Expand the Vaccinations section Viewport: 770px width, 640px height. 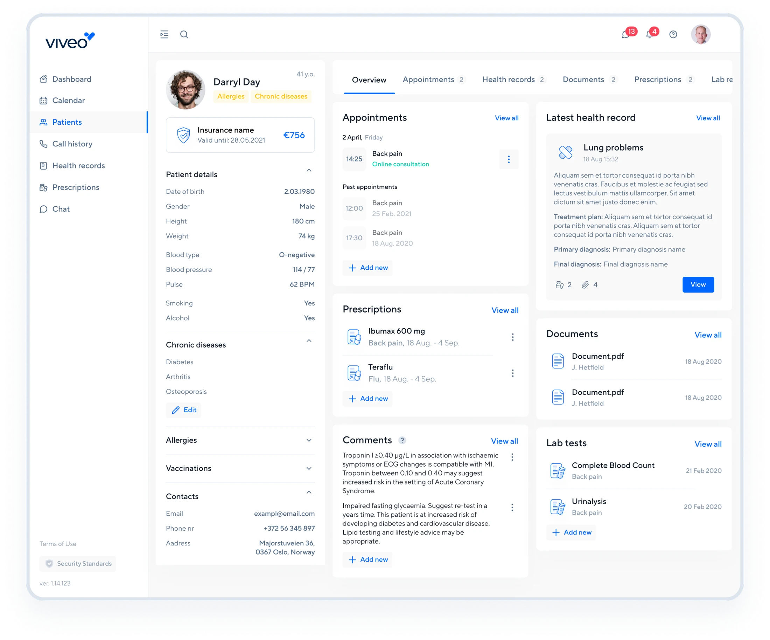(x=309, y=469)
